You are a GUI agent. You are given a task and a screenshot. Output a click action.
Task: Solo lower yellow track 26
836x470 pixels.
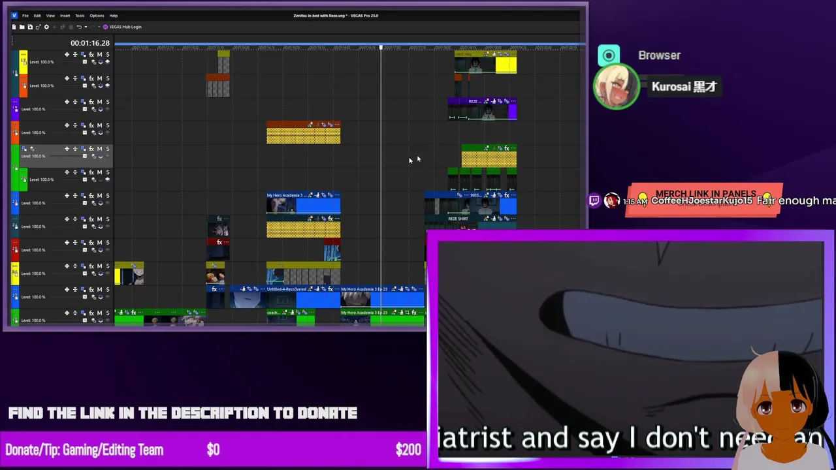(107, 266)
